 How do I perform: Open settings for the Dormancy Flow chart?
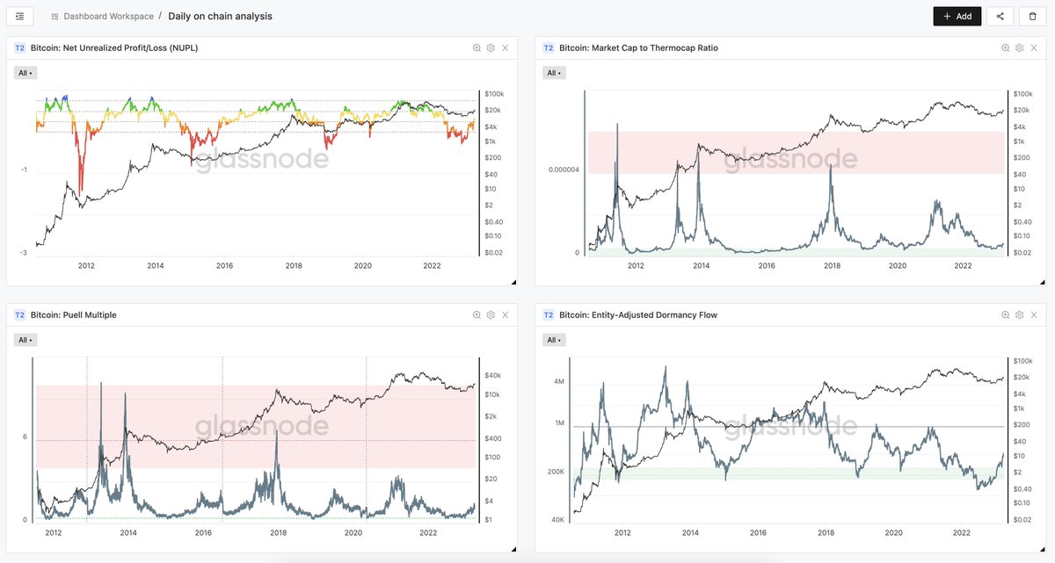pyautogui.click(x=1019, y=314)
